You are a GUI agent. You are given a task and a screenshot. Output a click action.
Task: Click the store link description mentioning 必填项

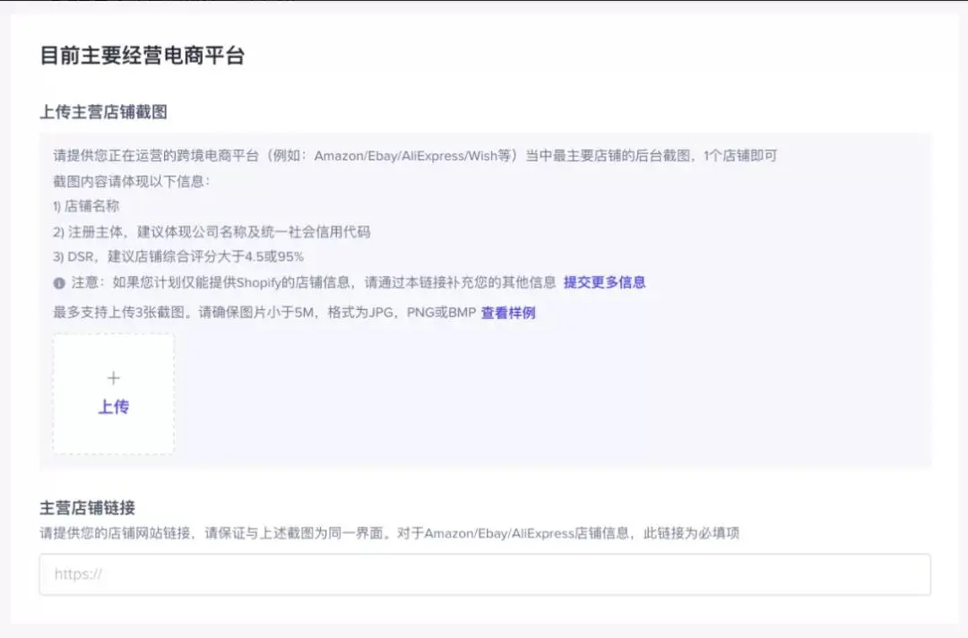(x=389, y=533)
